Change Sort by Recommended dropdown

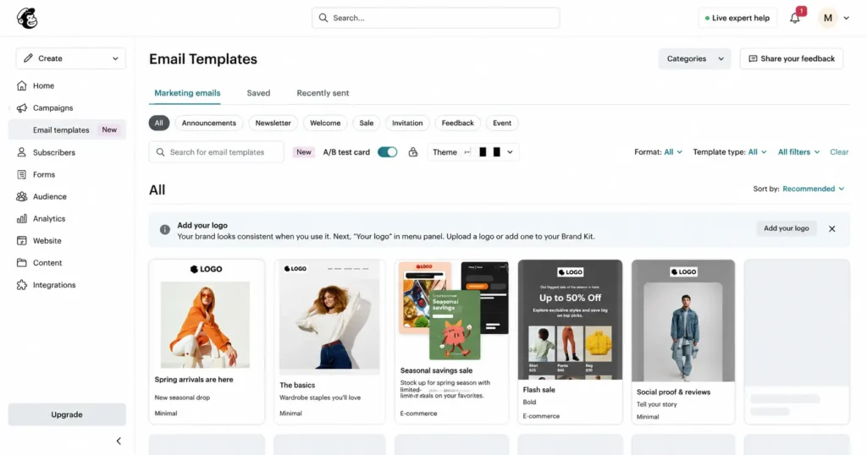[x=814, y=189]
